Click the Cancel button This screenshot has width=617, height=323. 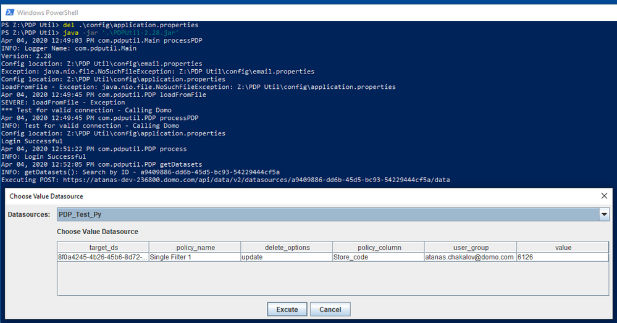[330, 309]
